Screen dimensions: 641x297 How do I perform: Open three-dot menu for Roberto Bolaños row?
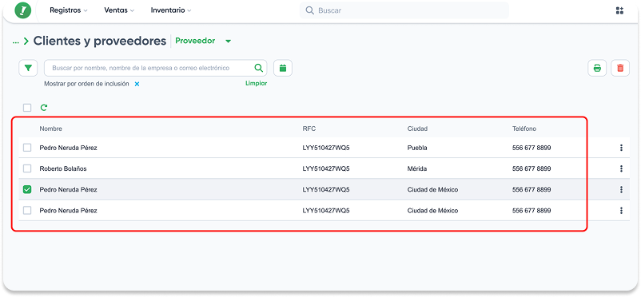pos(621,168)
